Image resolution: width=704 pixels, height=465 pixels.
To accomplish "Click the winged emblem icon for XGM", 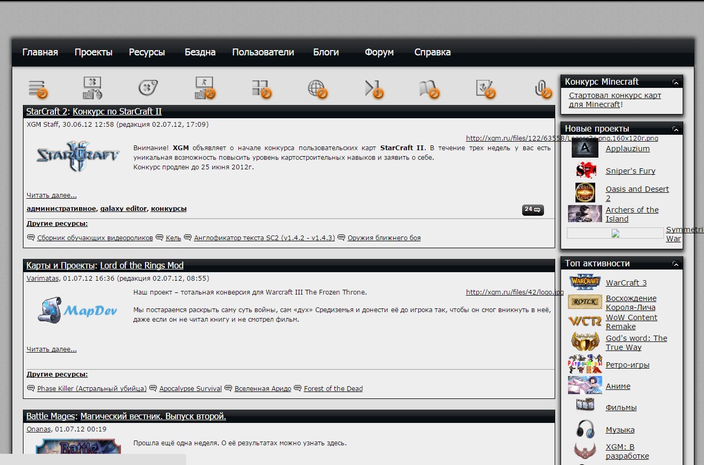I will (x=585, y=451).
